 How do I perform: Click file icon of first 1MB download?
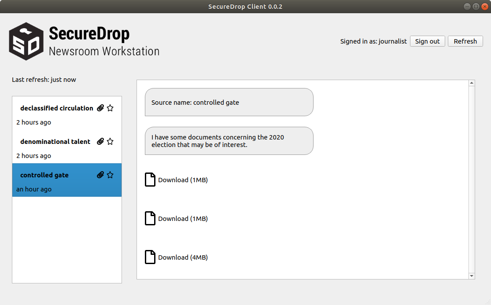coord(150,180)
